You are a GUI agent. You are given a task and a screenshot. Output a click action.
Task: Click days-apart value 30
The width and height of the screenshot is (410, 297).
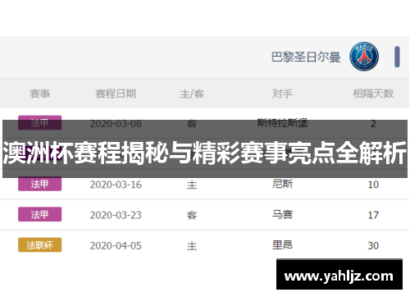[x=373, y=246]
